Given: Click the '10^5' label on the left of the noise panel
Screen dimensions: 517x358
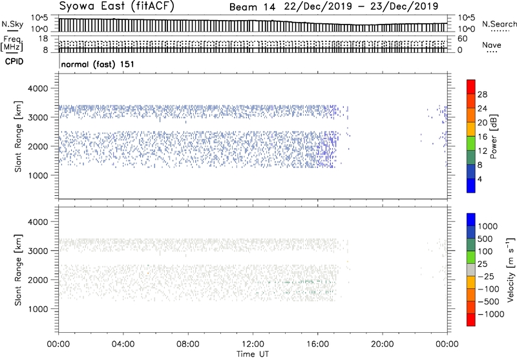Looking at the screenshot, I should pos(39,18).
